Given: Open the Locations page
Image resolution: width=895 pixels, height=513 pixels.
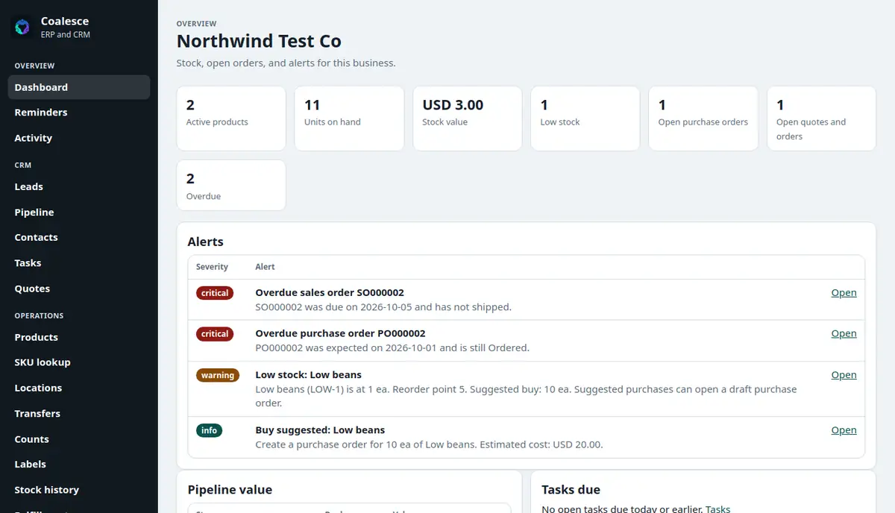Looking at the screenshot, I should (79, 388).
